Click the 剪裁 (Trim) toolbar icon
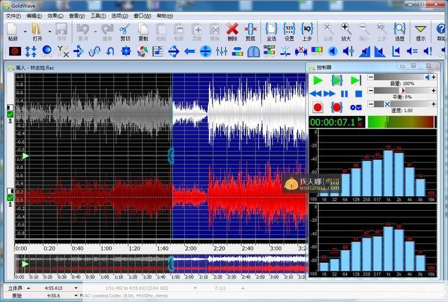The width and height of the screenshot is (448, 302). click(x=251, y=29)
